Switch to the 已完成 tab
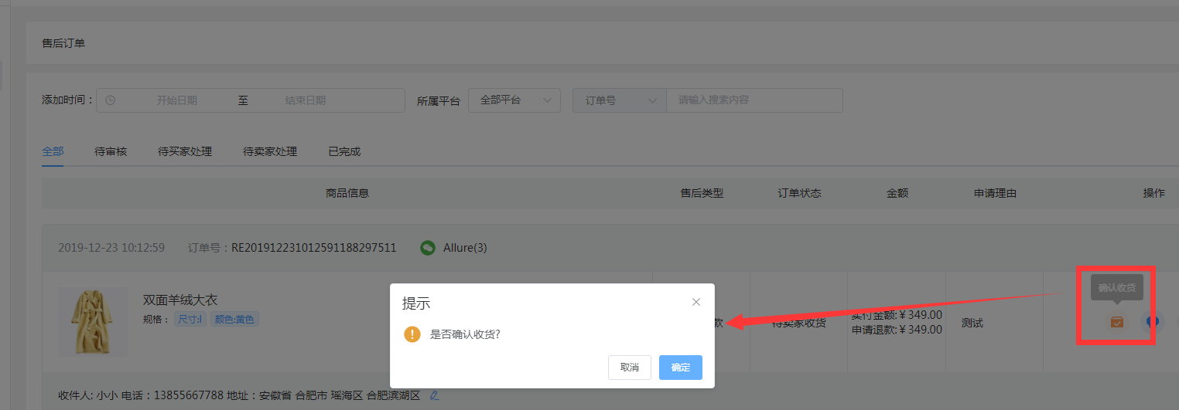This screenshot has height=410, width=1179. click(344, 151)
